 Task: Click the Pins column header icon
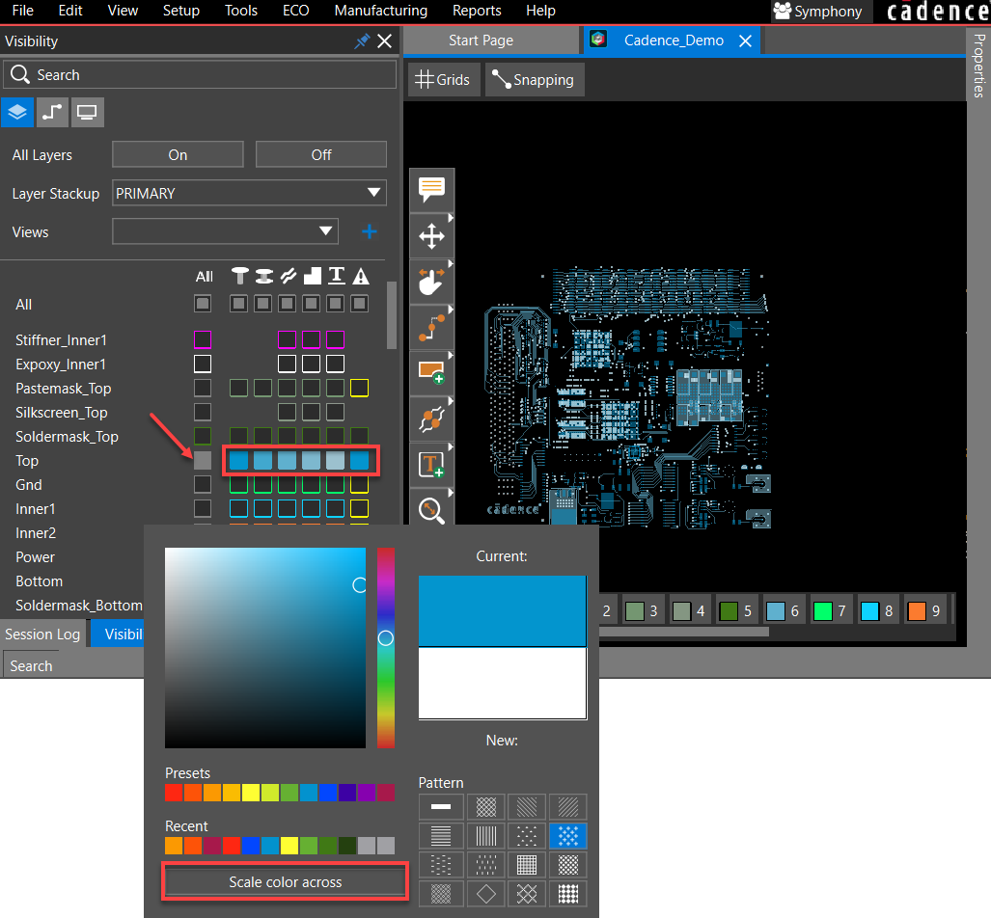pos(239,276)
